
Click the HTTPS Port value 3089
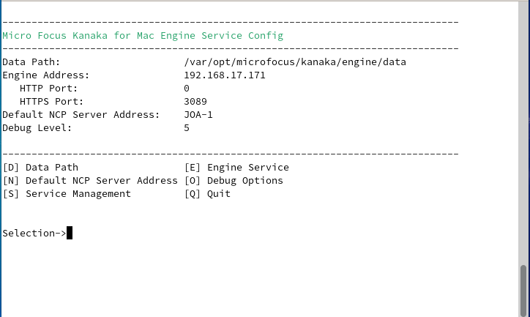click(195, 102)
